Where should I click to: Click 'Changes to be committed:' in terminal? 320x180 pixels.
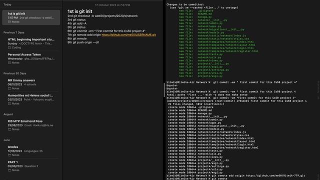(x=185, y=4)
